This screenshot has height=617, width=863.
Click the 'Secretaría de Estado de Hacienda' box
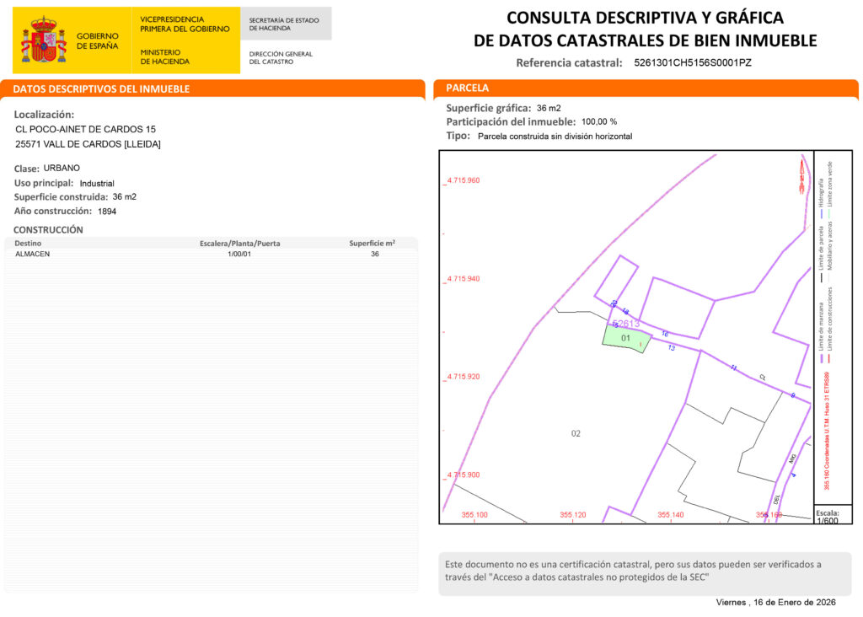pos(285,24)
